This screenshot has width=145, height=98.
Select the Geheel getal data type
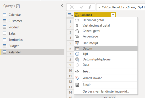coord(106,31)
